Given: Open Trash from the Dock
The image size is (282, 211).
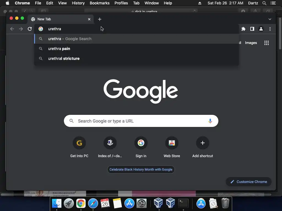Looking at the screenshot, I should click(x=225, y=203).
